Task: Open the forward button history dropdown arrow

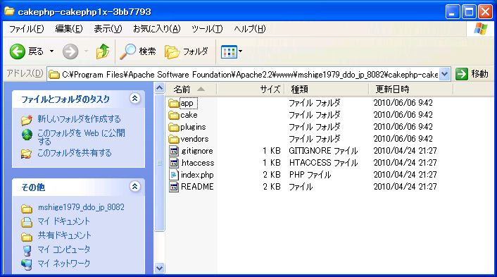Action: 86,51
